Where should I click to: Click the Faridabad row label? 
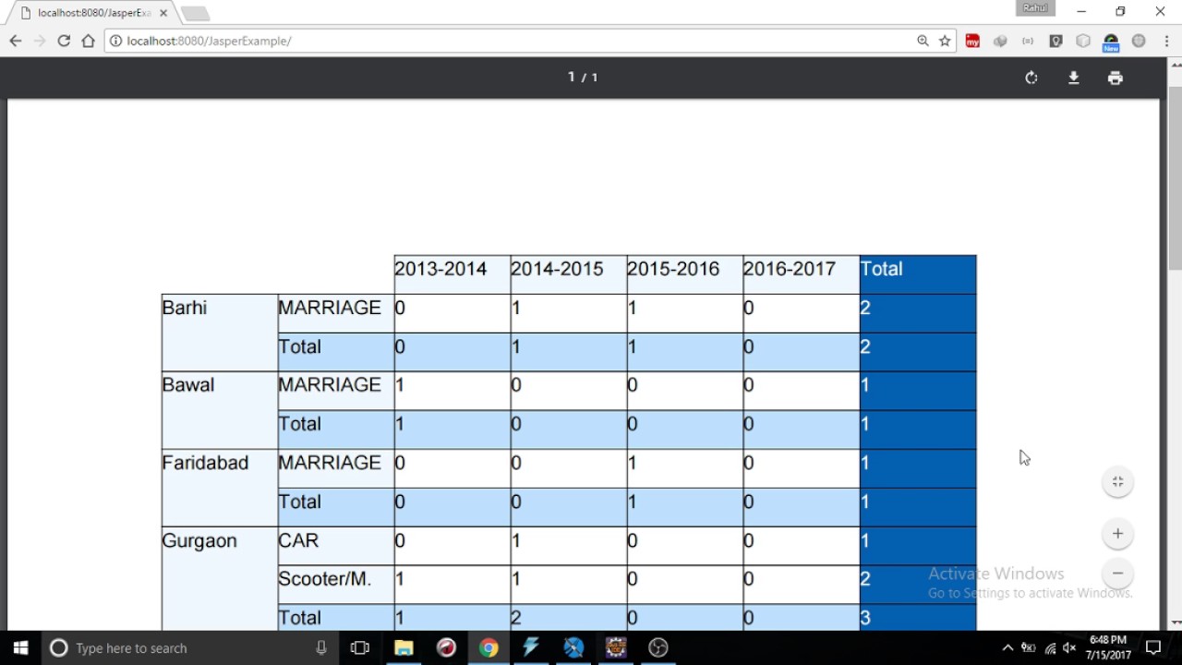pyautogui.click(x=220, y=488)
